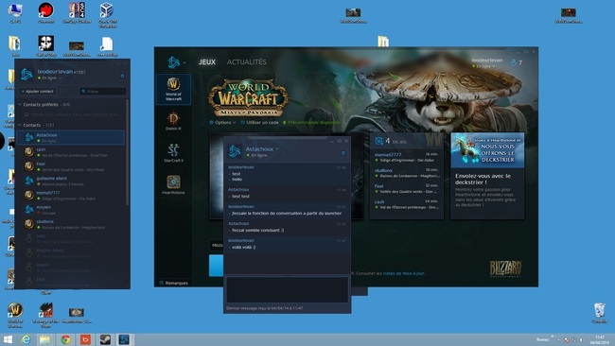Select Diablo III game icon

point(173,121)
